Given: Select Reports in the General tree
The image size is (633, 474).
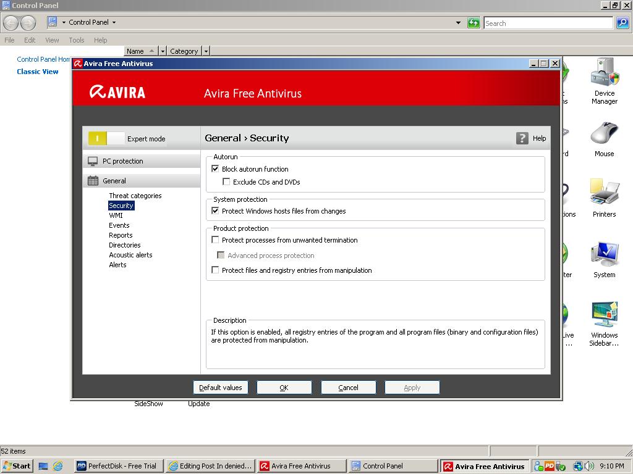Looking at the screenshot, I should pyautogui.click(x=121, y=235).
